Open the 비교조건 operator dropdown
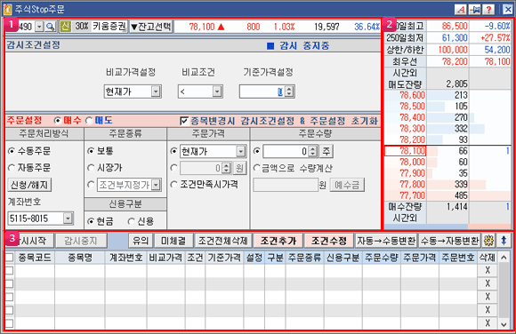This screenshot has height=334, width=516. (x=217, y=91)
